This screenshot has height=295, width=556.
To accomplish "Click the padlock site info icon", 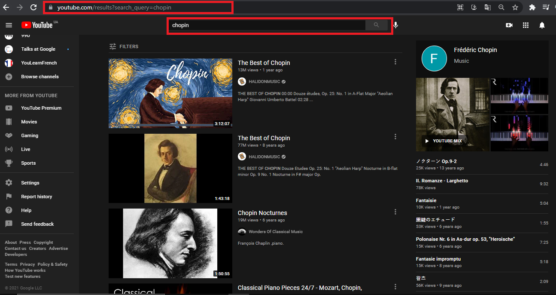I will point(51,7).
